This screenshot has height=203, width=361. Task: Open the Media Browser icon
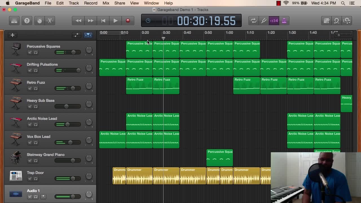[347, 21]
